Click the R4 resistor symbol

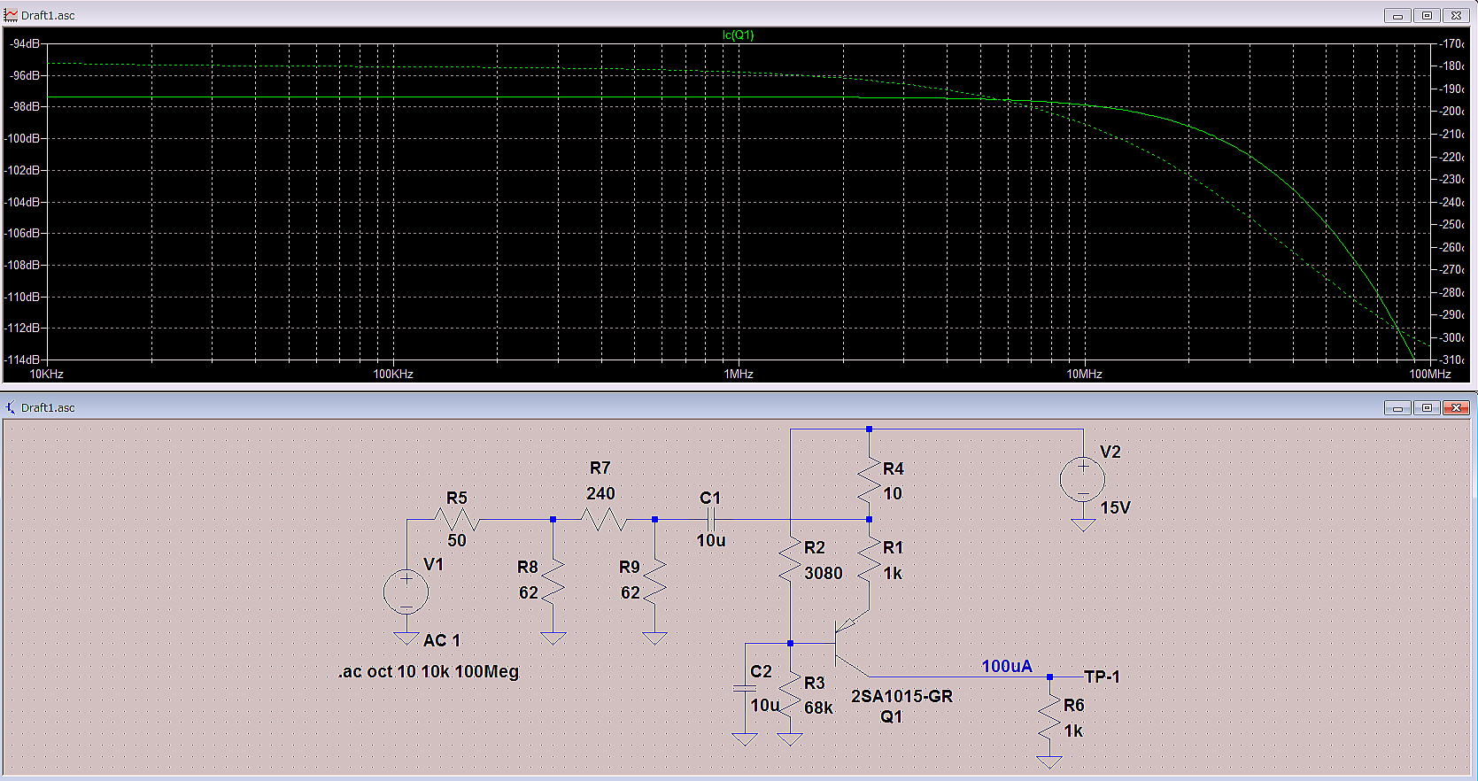click(x=869, y=482)
